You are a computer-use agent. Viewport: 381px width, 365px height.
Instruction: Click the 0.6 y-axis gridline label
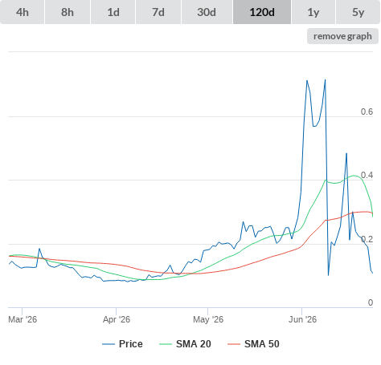coord(367,112)
